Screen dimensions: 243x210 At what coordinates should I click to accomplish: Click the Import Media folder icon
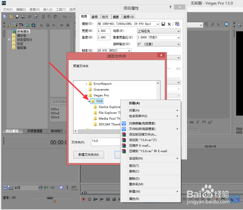point(15,25)
